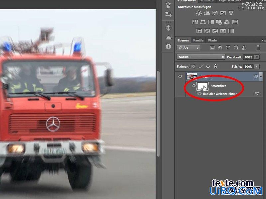Lock image pixels (brush icon) in Fixieren

click(201, 66)
